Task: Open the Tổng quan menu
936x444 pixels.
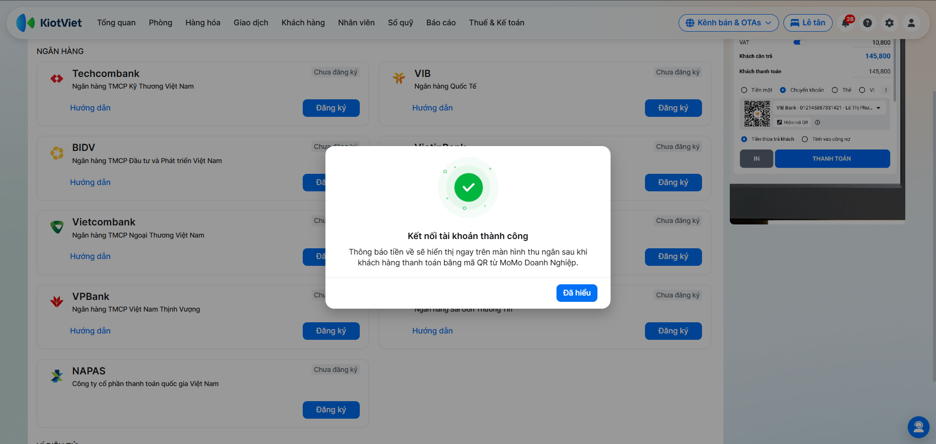Action: (117, 23)
